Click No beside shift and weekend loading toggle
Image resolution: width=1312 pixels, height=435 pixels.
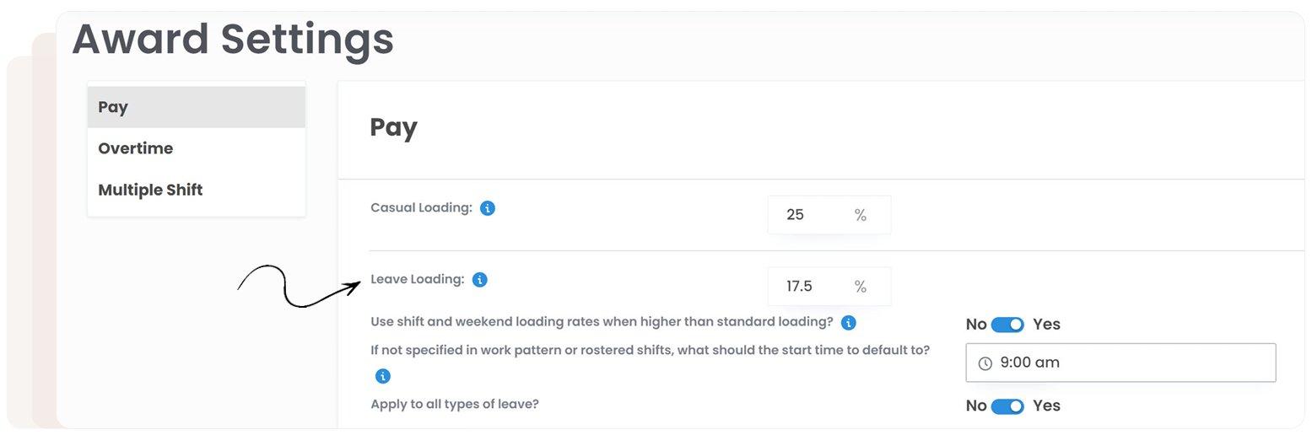[x=976, y=325]
